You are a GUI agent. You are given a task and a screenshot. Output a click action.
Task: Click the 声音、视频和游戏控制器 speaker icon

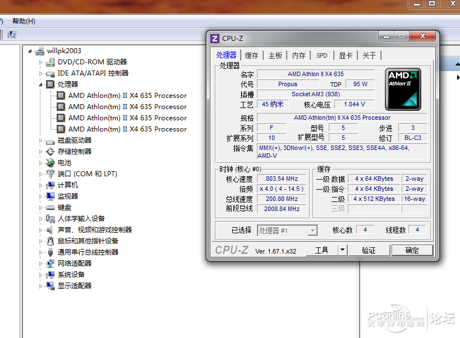(50, 230)
